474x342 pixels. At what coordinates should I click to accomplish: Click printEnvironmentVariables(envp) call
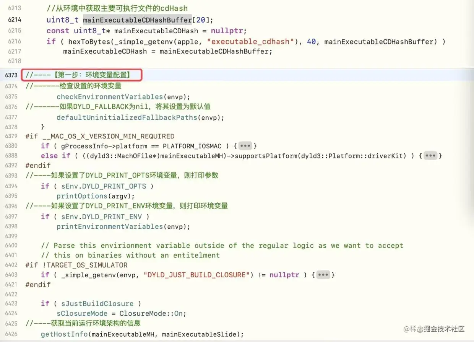[x=123, y=226]
